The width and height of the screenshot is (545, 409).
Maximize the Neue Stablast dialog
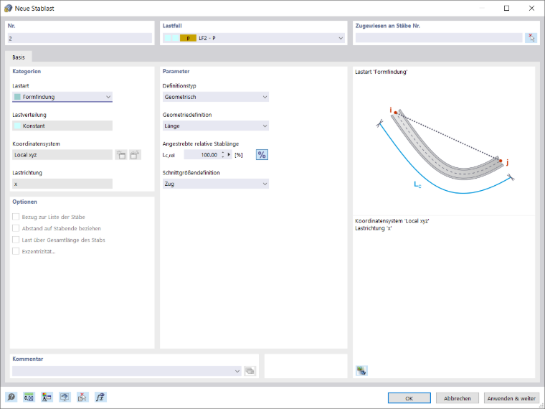(x=506, y=8)
